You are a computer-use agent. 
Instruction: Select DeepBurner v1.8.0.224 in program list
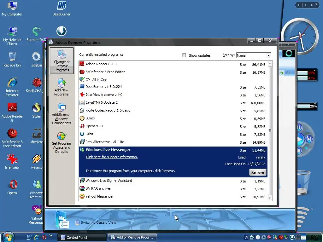tap(173, 87)
